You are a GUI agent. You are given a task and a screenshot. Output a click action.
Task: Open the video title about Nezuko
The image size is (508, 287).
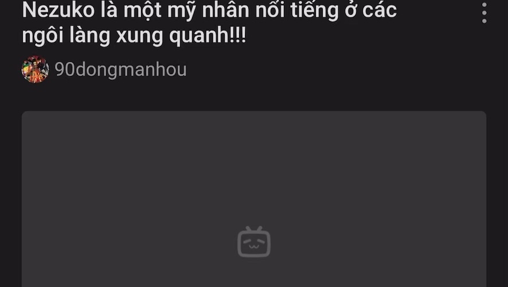[209, 23]
